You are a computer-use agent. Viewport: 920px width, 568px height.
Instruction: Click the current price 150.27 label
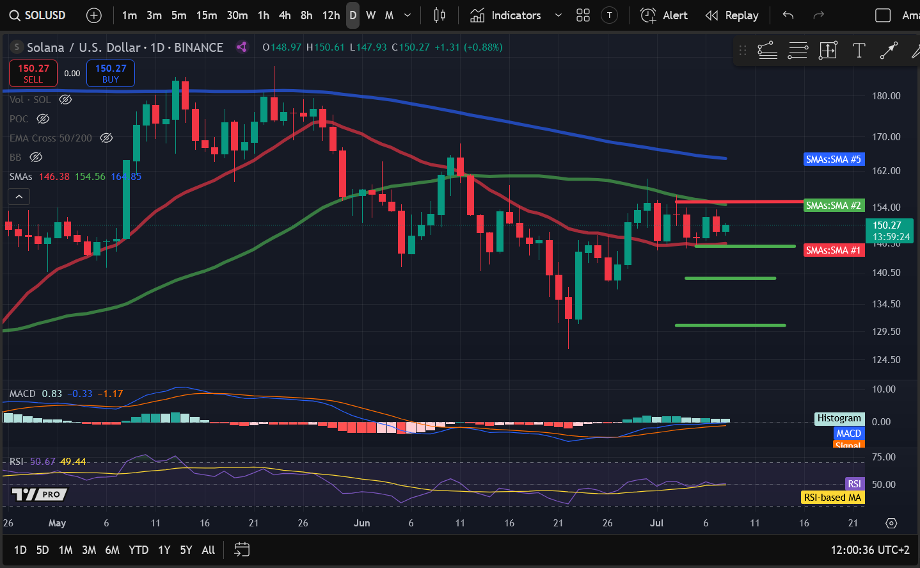[x=889, y=231]
